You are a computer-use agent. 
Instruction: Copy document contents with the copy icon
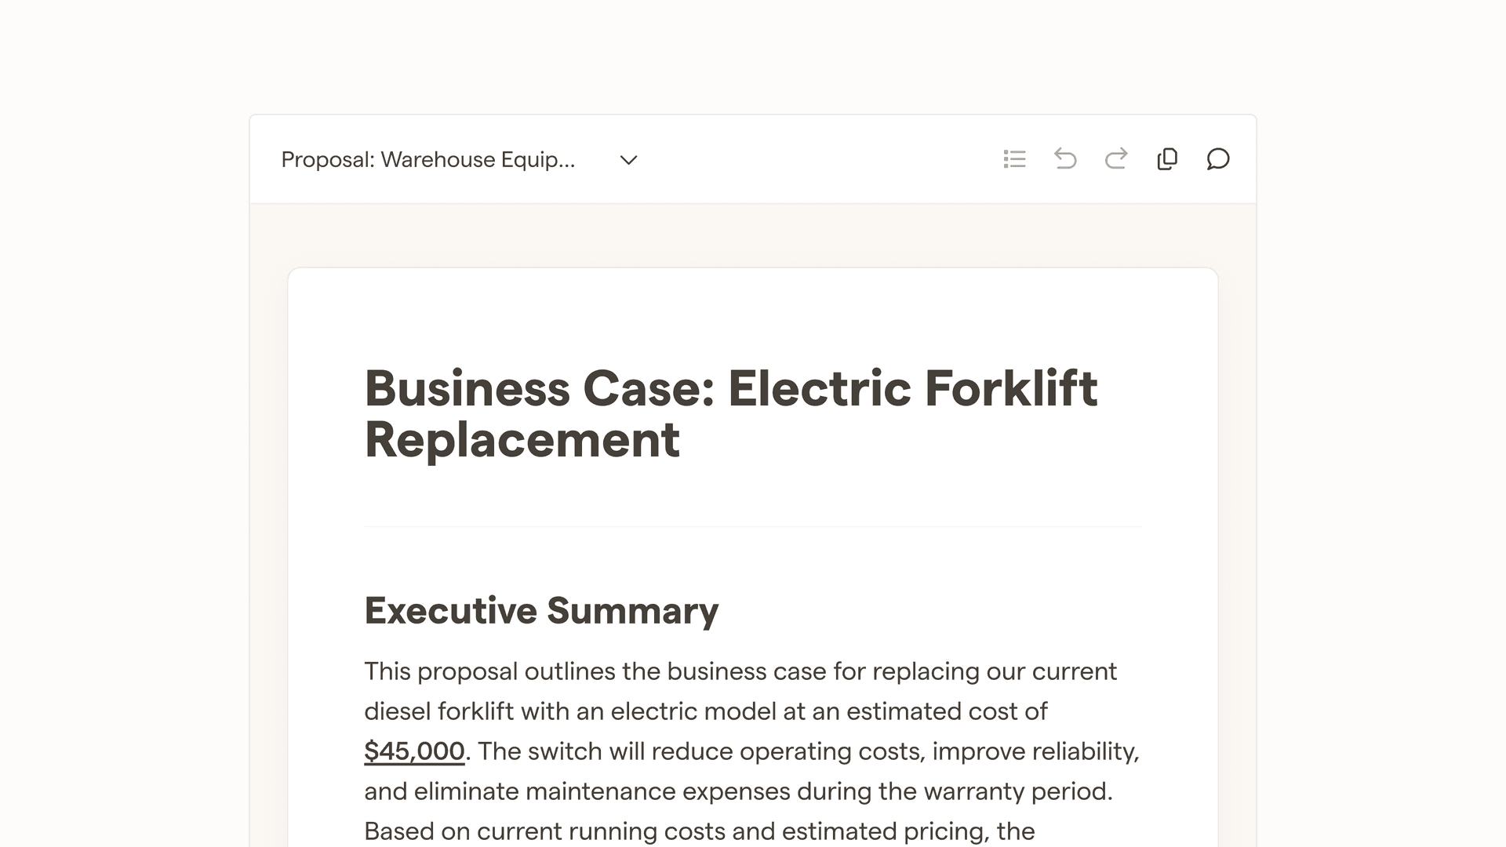(x=1167, y=159)
